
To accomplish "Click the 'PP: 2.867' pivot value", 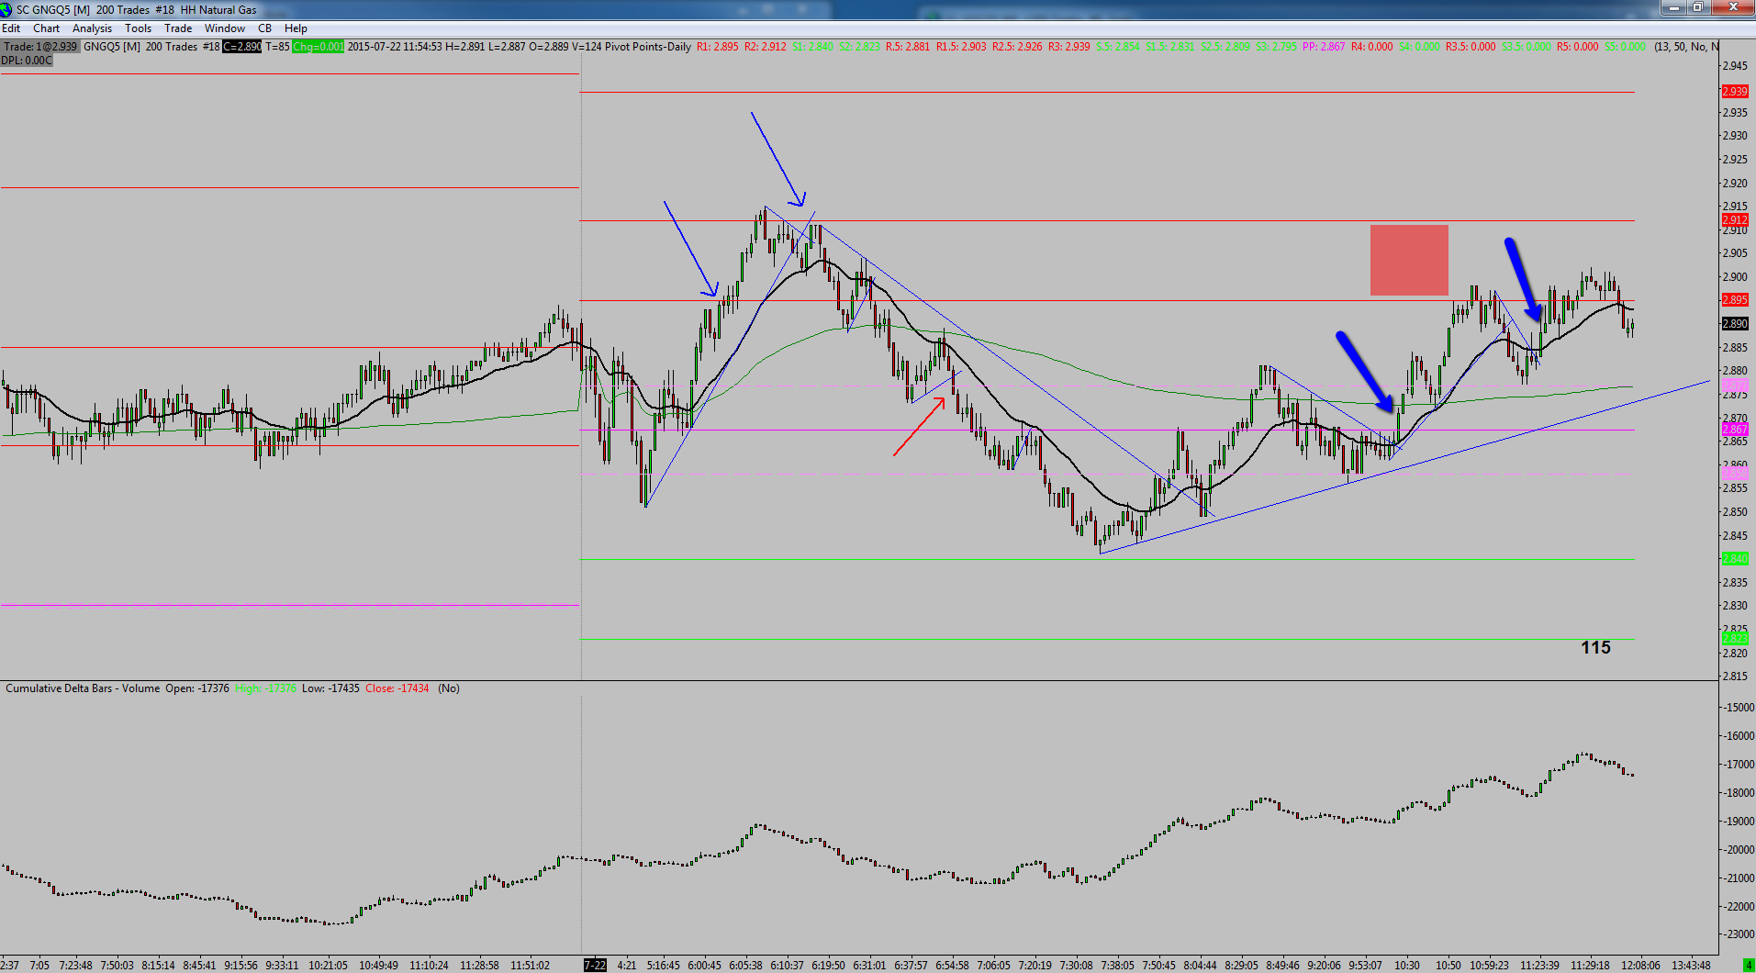I will click(1324, 47).
